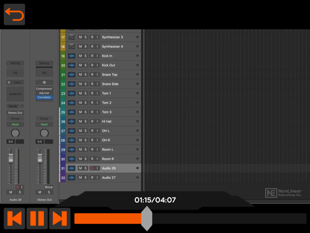310x233 pixels.
Task: Record-enable the Audio 27 track
Action: tap(92, 177)
